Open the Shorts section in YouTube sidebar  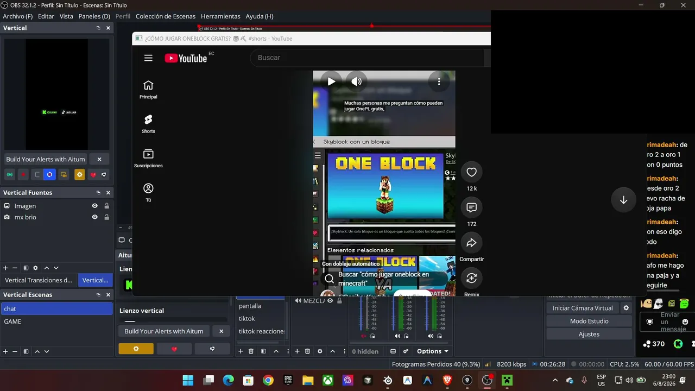148,124
